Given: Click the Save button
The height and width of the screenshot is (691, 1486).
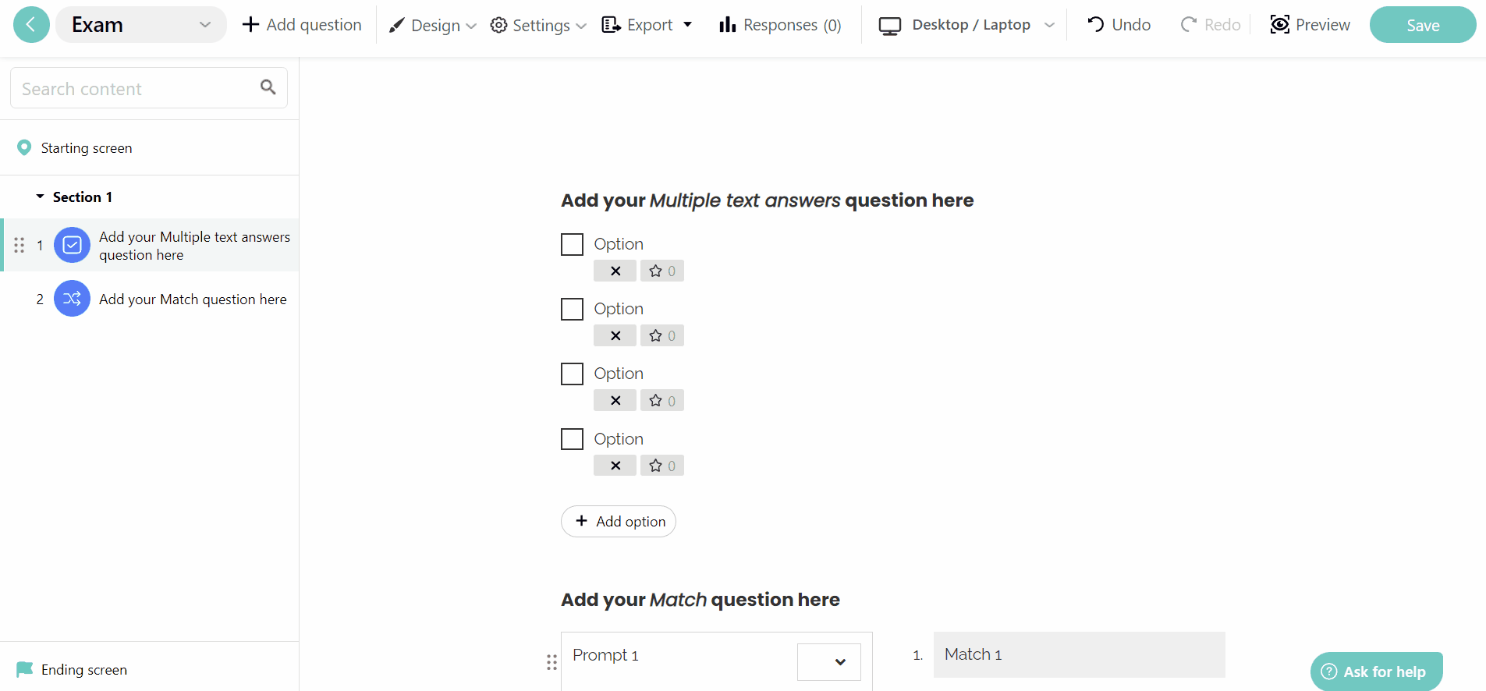Looking at the screenshot, I should (x=1422, y=24).
